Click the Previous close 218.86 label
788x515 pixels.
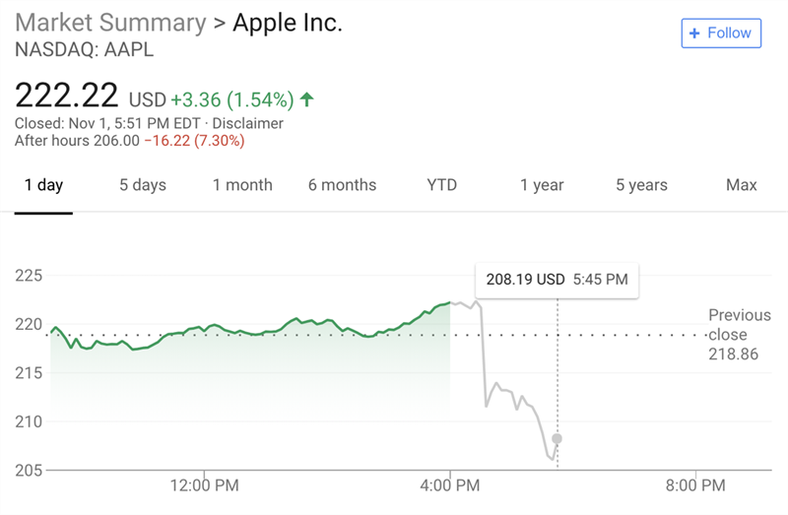coord(739,335)
